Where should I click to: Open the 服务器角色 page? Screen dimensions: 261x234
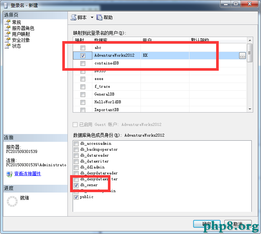point(23,28)
